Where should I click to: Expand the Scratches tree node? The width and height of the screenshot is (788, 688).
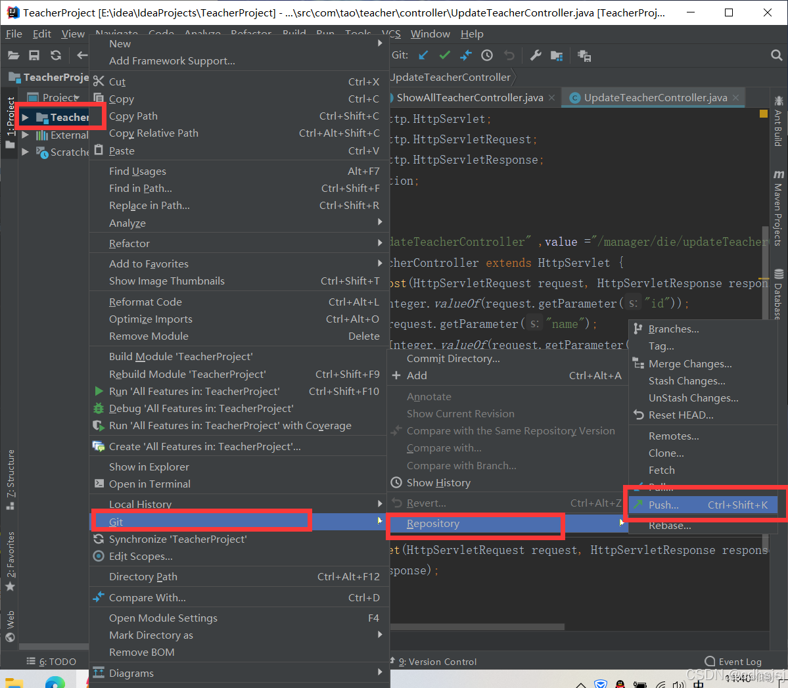[x=25, y=152]
